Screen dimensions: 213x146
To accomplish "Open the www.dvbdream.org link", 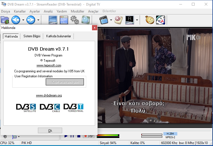I will pos(49,95).
